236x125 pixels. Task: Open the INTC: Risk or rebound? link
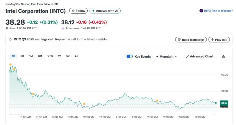[x=216, y=11]
